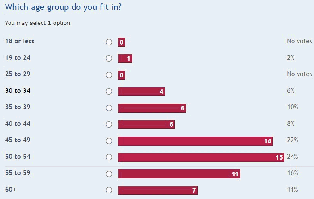Click the 50 to 54 bar showing 15
Viewport: 314px width, 199px height.
click(x=201, y=157)
